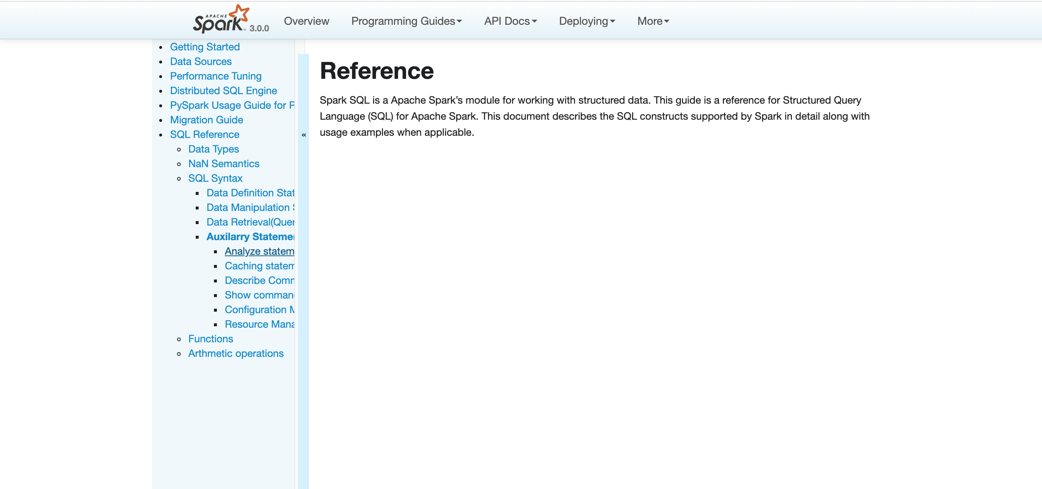
Task: Open the Deploying dropdown menu
Action: [586, 21]
